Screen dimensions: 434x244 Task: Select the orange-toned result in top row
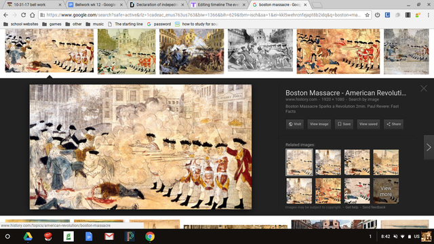point(338,52)
